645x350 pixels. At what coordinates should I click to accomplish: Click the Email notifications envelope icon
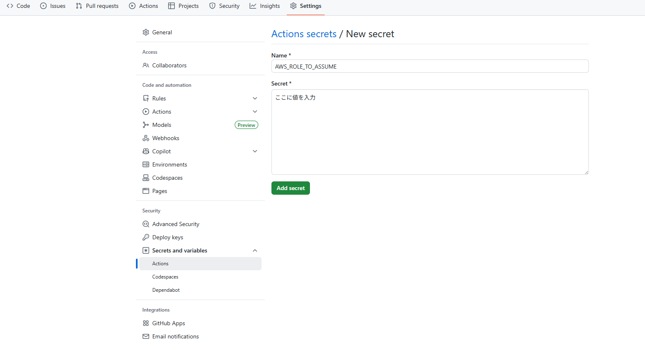pyautogui.click(x=146, y=336)
